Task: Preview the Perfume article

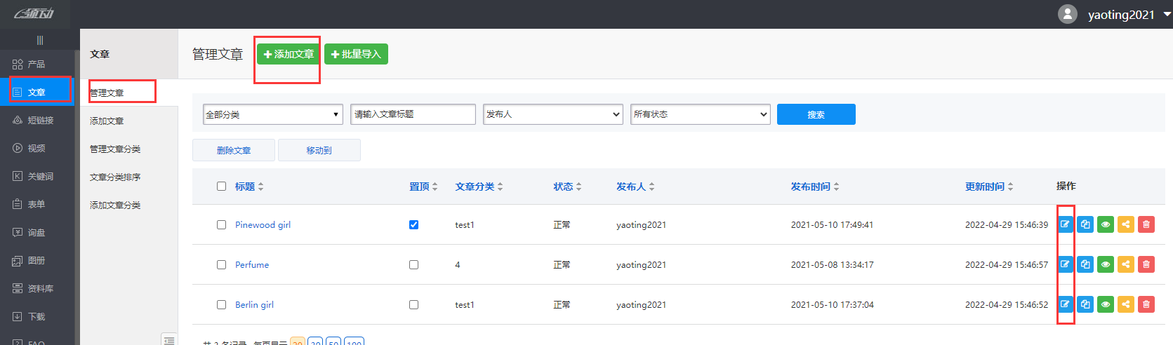Action: coord(1106,264)
